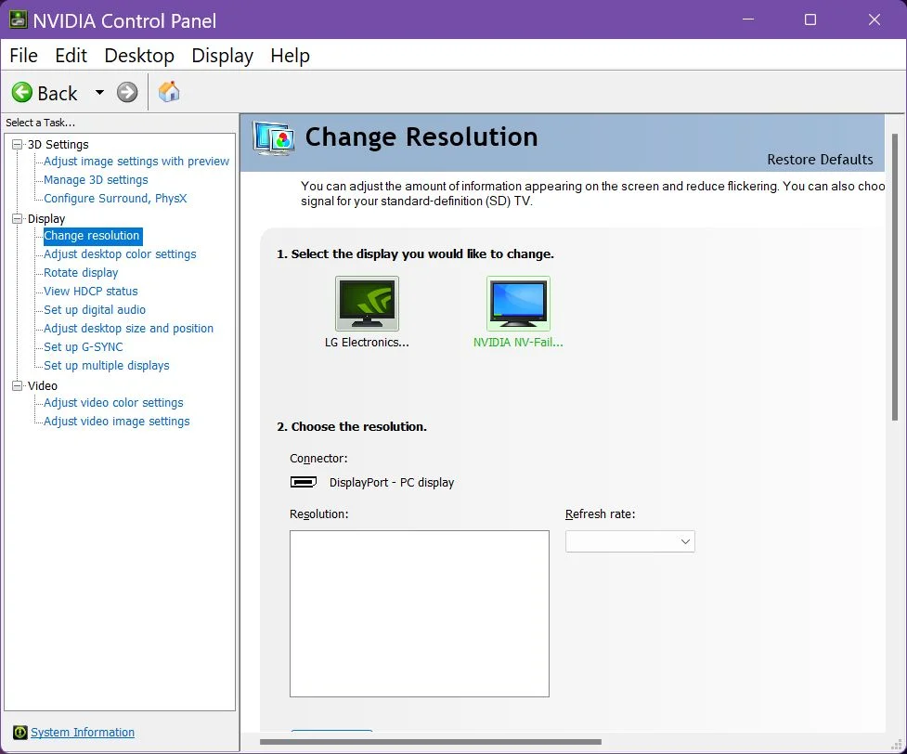
Task: Open Set up multiple displays
Action: pos(107,365)
